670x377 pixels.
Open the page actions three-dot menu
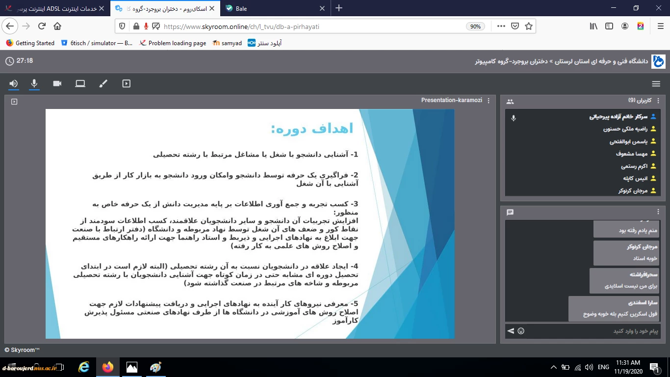click(501, 27)
